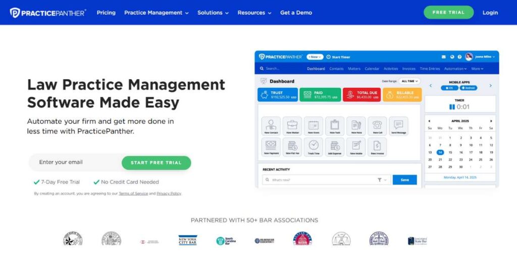Open the Joana Miles user menu

(480, 57)
